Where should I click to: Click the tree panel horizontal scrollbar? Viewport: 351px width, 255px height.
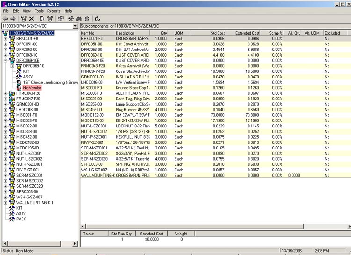[37, 244]
